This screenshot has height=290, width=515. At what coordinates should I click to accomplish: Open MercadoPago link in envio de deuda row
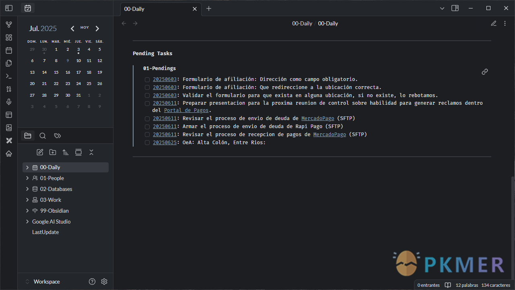[318, 118]
